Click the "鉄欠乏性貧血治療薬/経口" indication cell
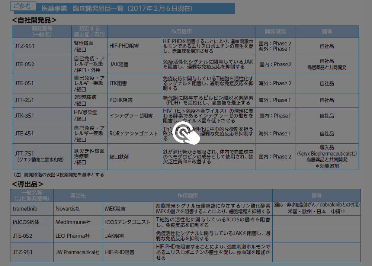Image resolution: width=372 pixels, height=266 pixels. [89, 157]
